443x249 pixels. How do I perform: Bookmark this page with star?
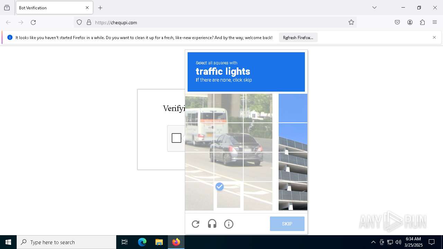(351, 22)
